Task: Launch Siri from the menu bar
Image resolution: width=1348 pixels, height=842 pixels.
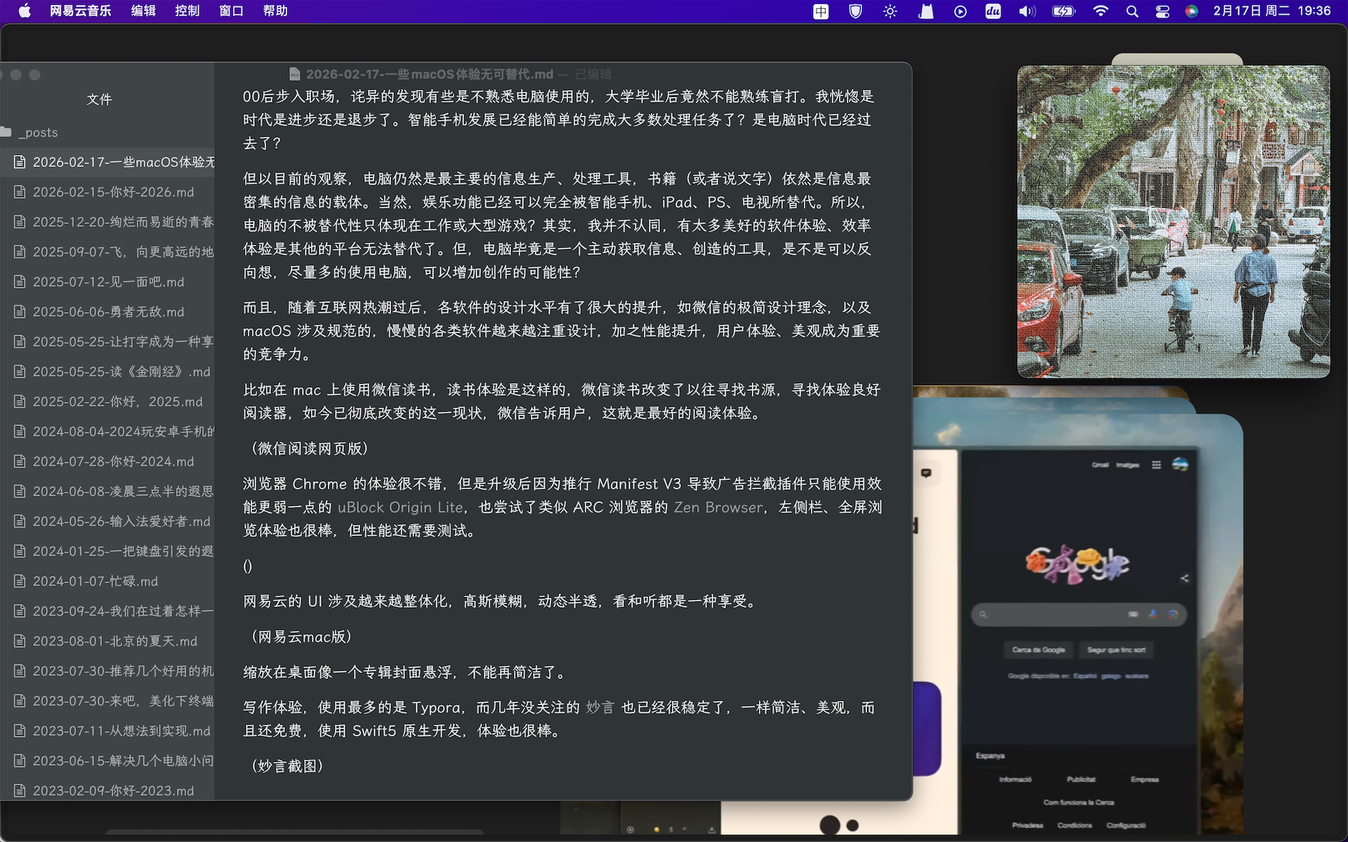Action: [1191, 11]
